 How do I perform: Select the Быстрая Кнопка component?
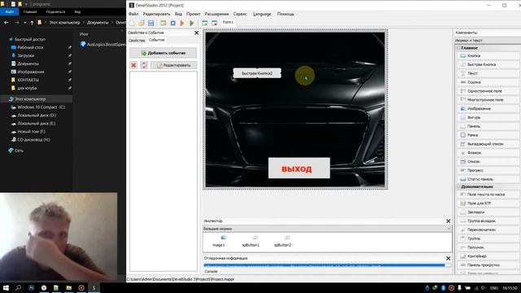click(488, 64)
